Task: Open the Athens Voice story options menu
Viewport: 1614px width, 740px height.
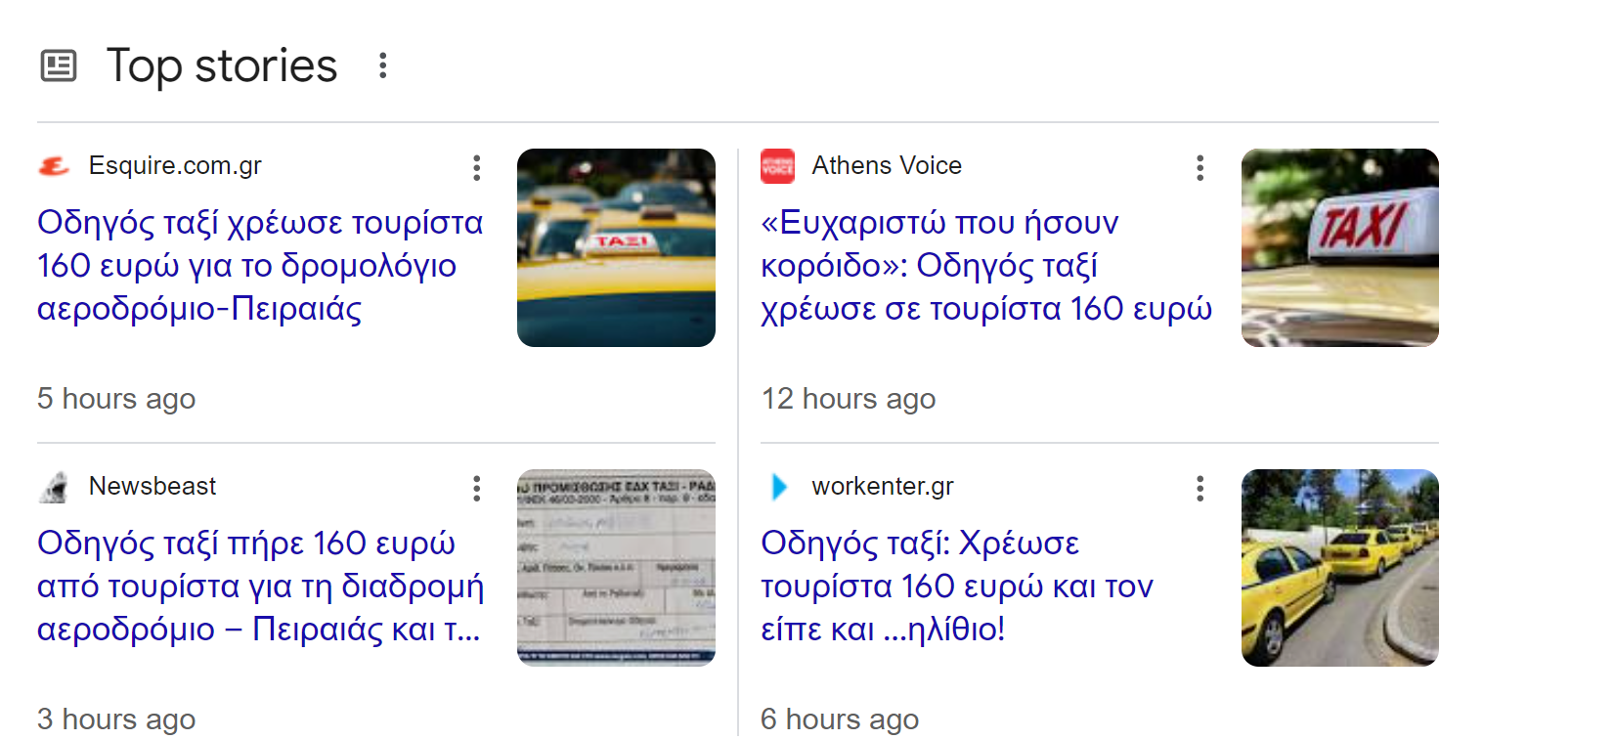Action: coord(1200,168)
